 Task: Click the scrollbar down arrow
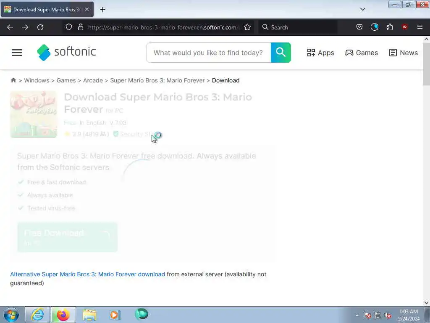point(426,303)
